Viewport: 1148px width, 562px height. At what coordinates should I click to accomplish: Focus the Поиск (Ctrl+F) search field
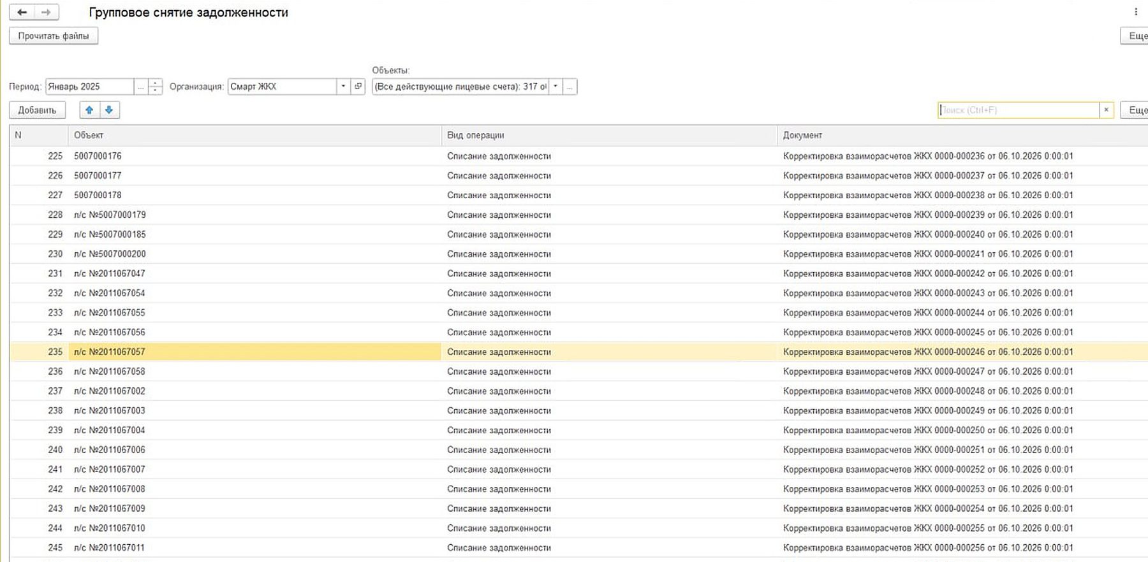point(1019,110)
